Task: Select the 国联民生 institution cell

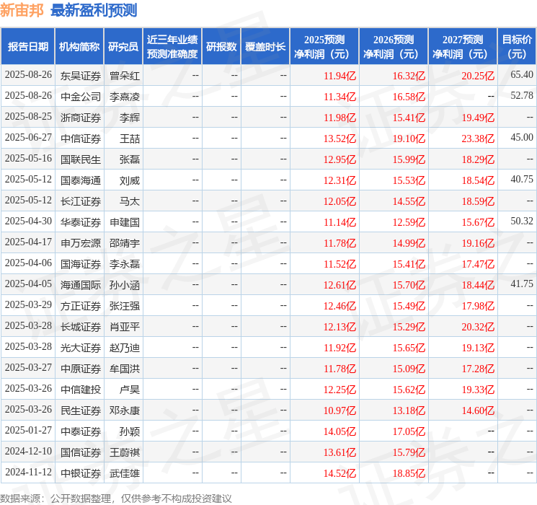Action: tap(81, 159)
